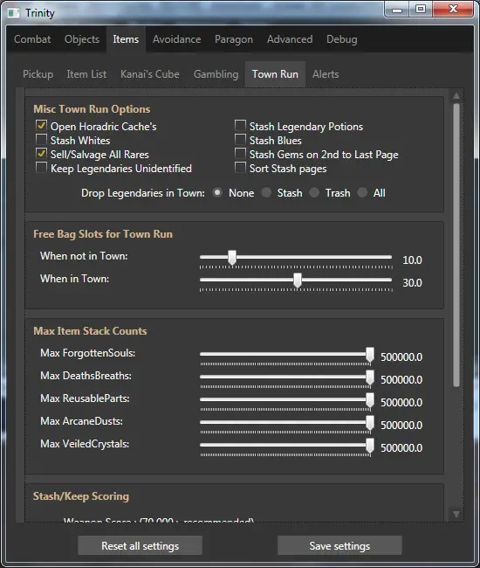Open the Debug tab
The width and height of the screenshot is (480, 568).
coord(342,39)
